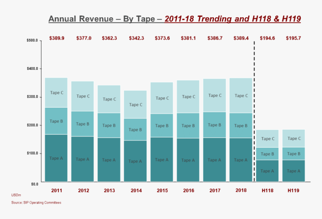Select the Tape C segment of the 2016 bar
The width and height of the screenshot is (322, 219).
pyautogui.click(x=188, y=96)
